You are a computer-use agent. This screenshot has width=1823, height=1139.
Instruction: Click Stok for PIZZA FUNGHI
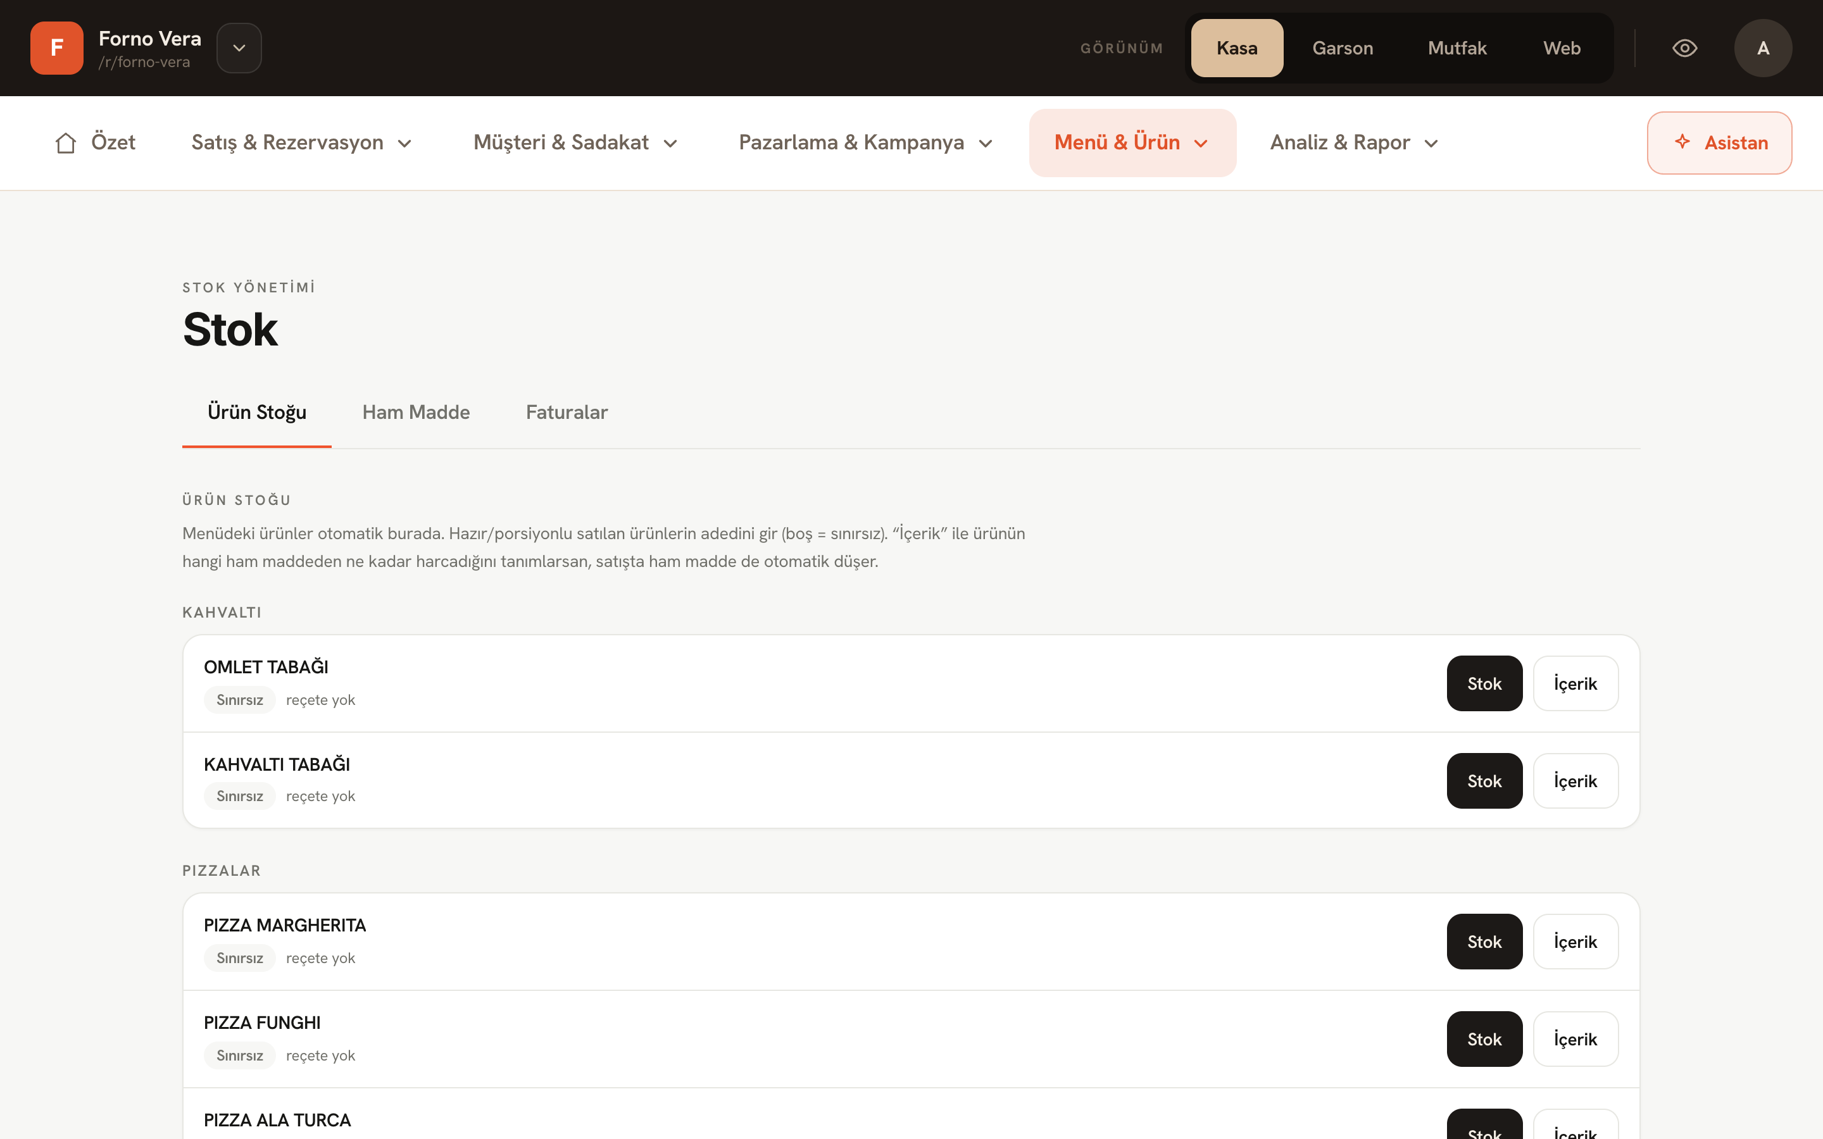click(1484, 1039)
